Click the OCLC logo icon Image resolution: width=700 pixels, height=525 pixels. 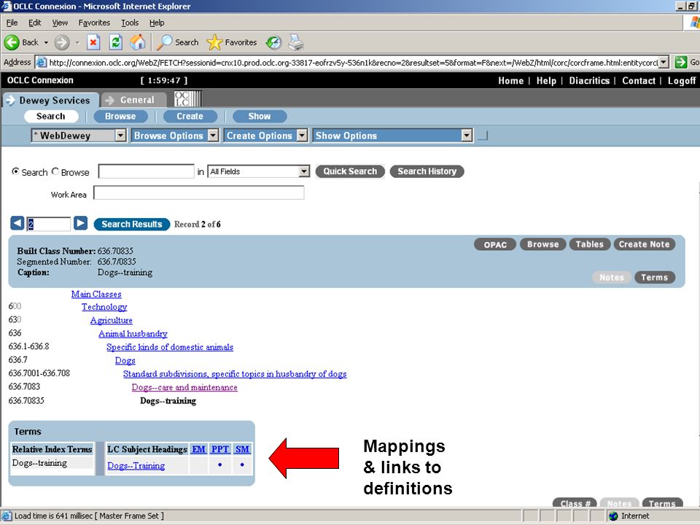tap(188, 98)
